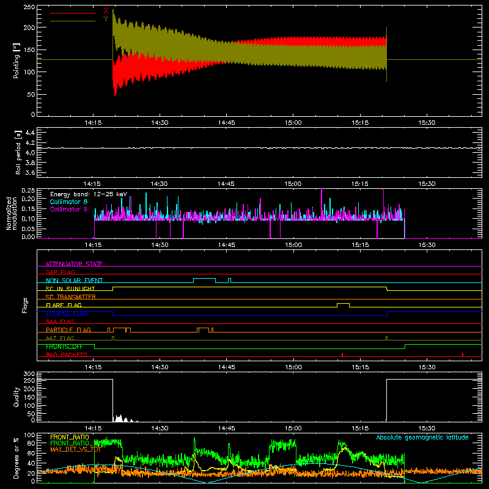The image size is (489, 489).
Task: Click the SAA_FLAG label
Action: point(60,322)
